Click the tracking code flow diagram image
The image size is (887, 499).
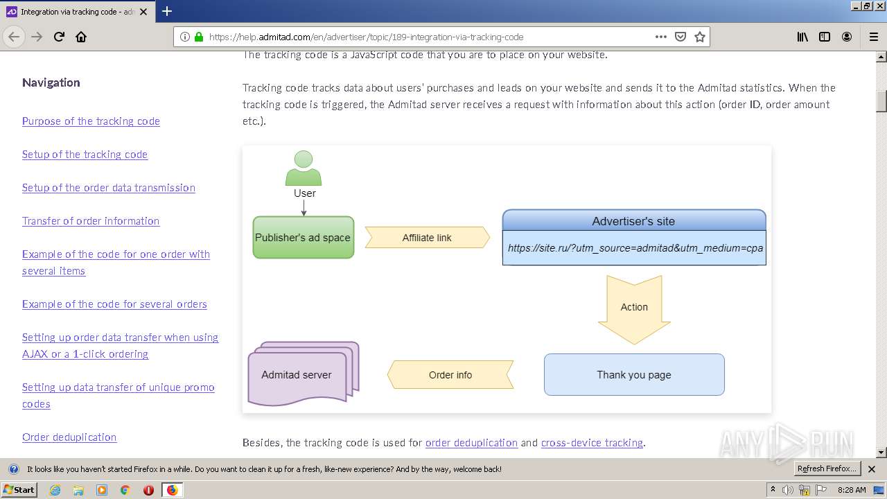click(x=507, y=279)
